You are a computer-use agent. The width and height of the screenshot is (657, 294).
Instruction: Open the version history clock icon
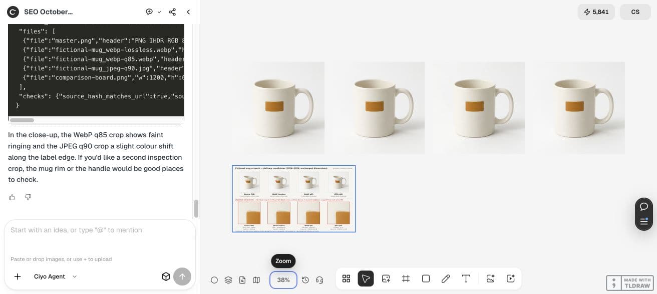click(x=305, y=280)
